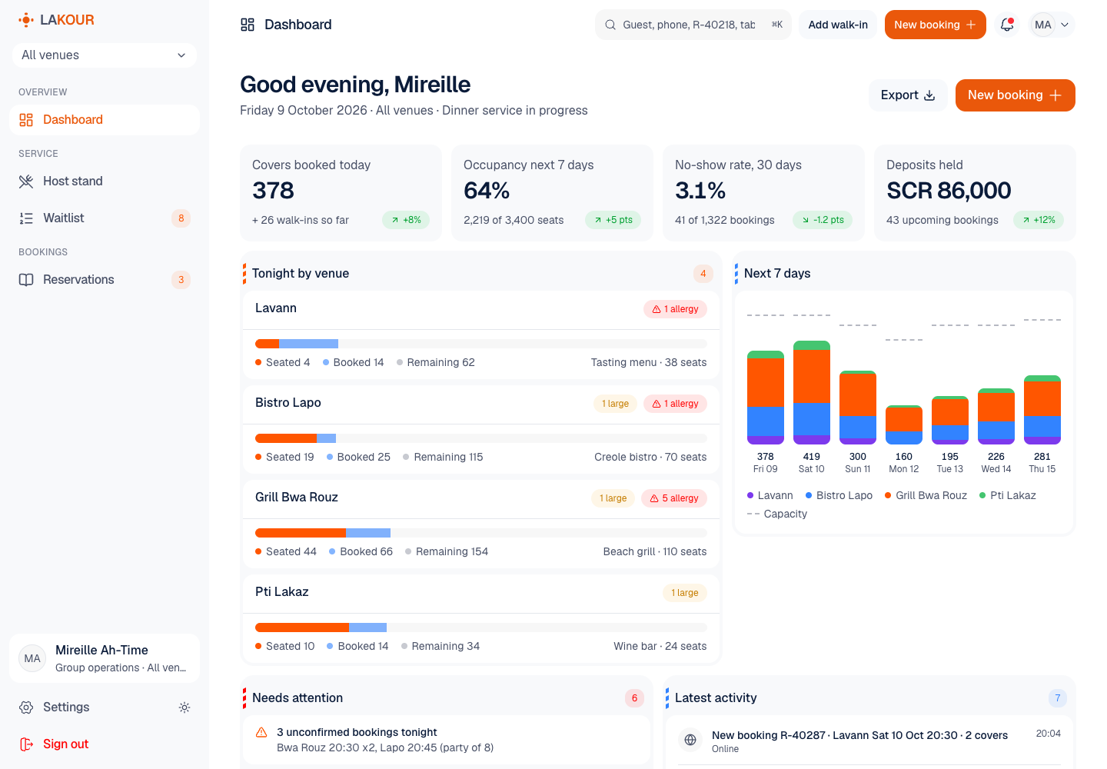The image size is (1107, 769).
Task: Click the Waitlist badge showing 8
Action: 181,218
